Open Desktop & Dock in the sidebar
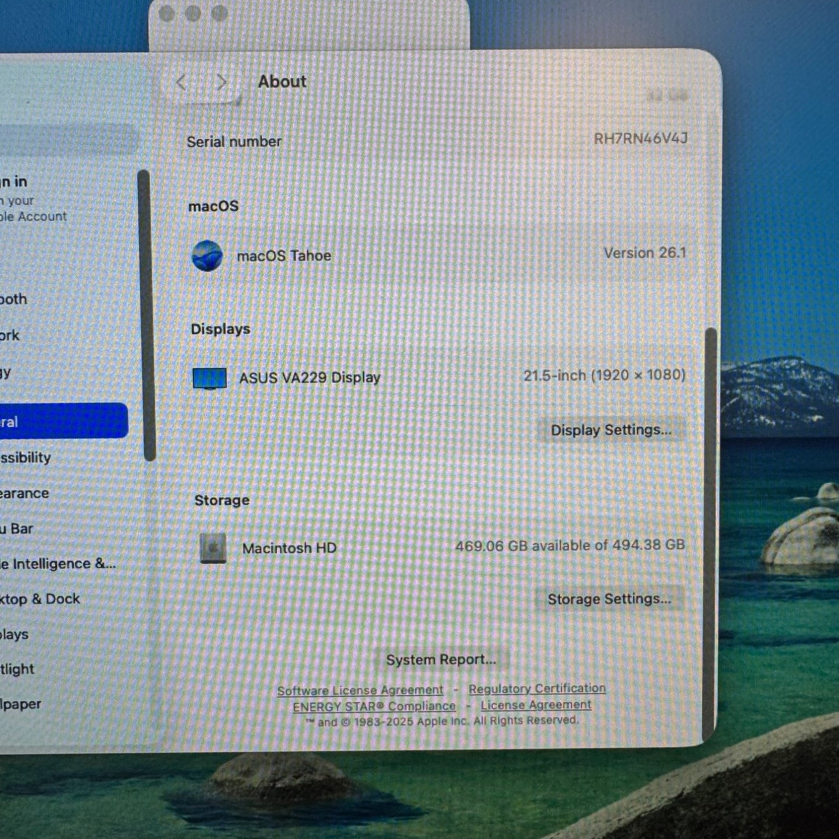The height and width of the screenshot is (839, 839). pyautogui.click(x=40, y=599)
